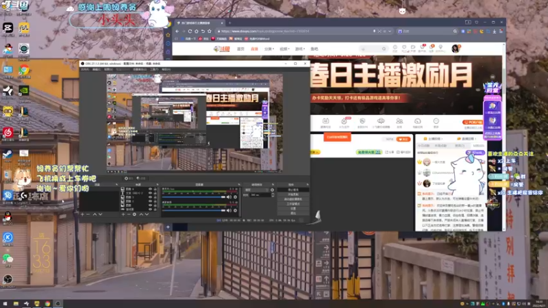Go to 直播 in Douyu navigation
Screen dimensions: 548x308
pyautogui.click(x=254, y=49)
